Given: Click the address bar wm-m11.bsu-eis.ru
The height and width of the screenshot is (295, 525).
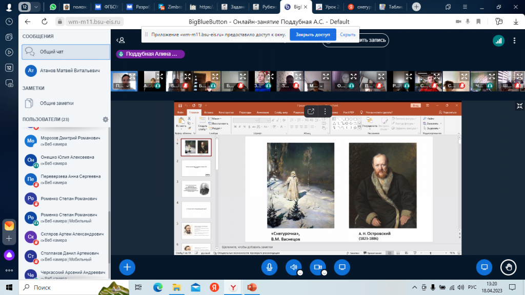Looking at the screenshot, I should click(x=94, y=22).
